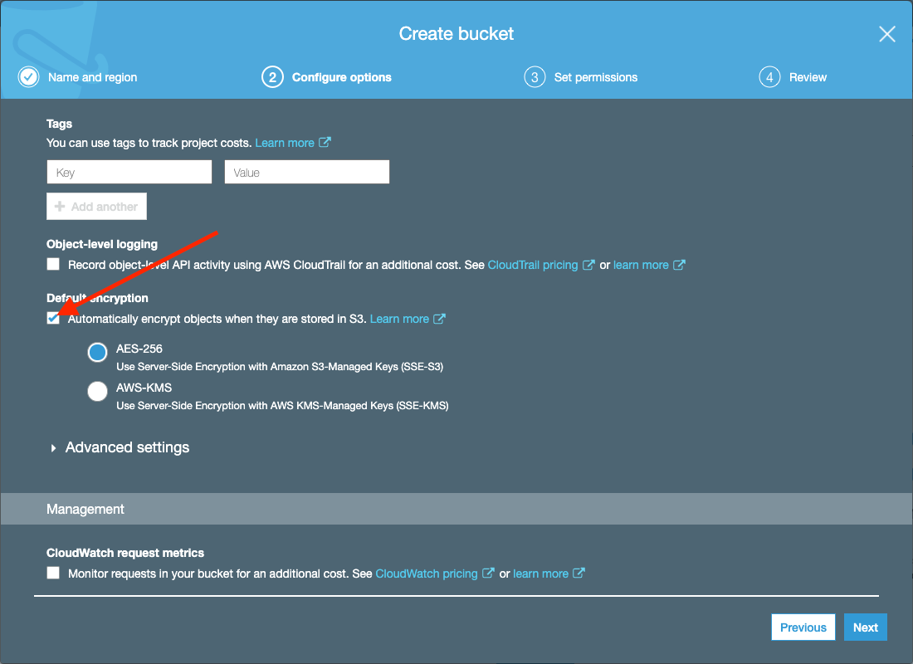Click the CloudWatch request metrics heading

[x=125, y=553]
